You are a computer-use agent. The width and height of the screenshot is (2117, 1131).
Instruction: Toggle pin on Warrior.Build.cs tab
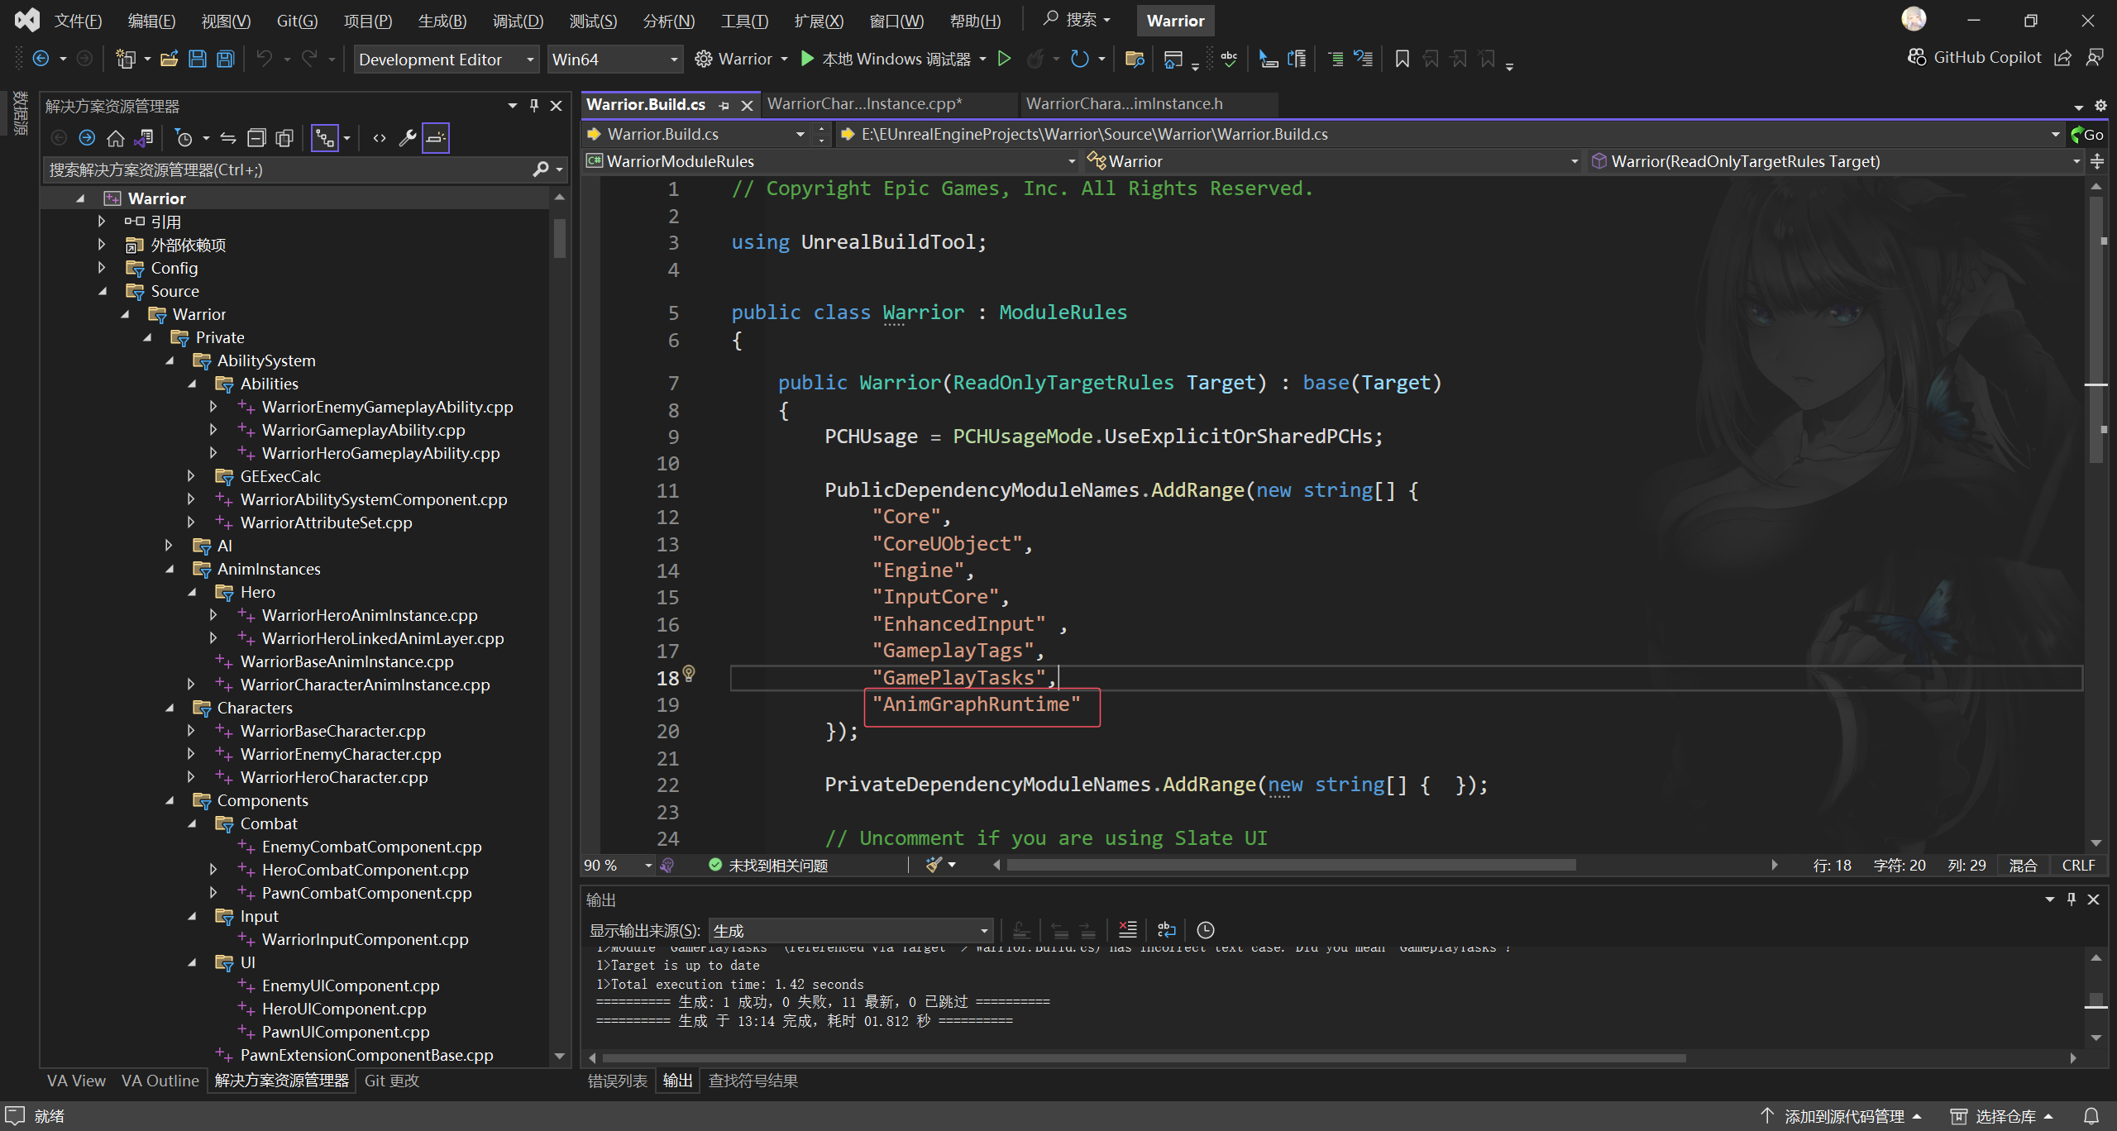point(724,105)
